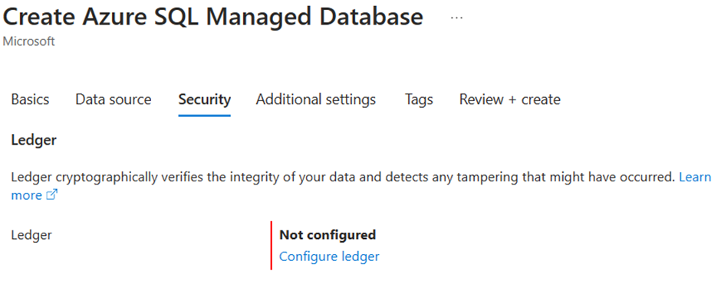Select the Security tab
This screenshot has height=284, width=721.
[x=205, y=100]
